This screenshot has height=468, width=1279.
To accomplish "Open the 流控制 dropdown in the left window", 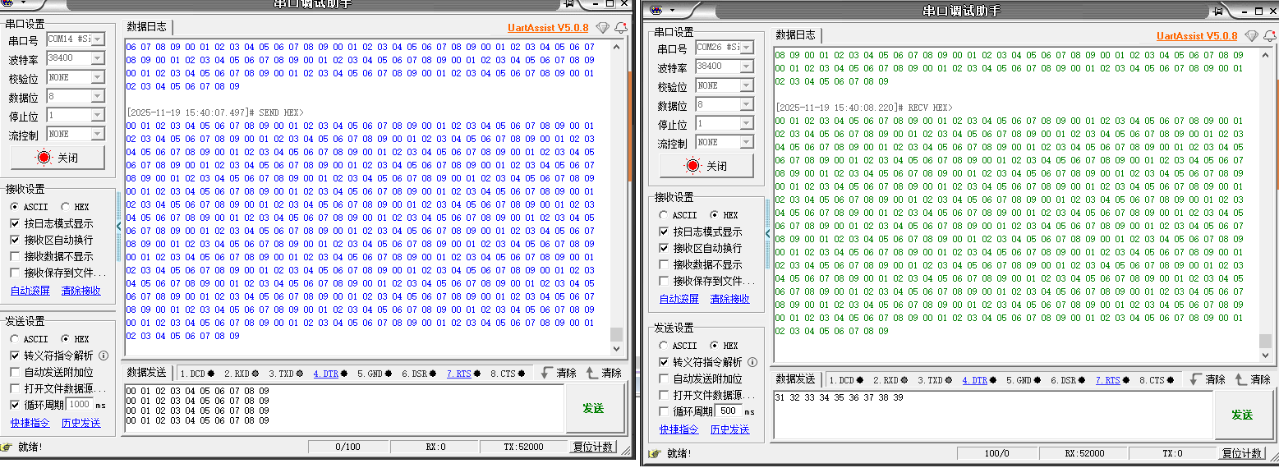I will coord(97,134).
